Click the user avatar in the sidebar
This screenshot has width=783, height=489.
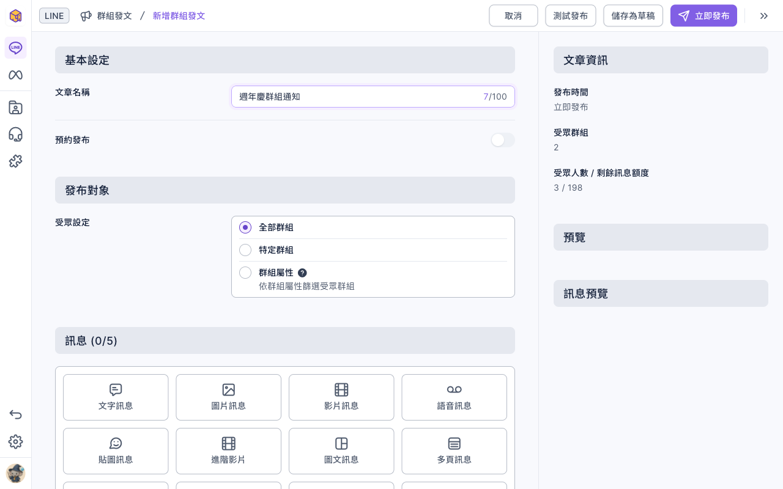15,473
